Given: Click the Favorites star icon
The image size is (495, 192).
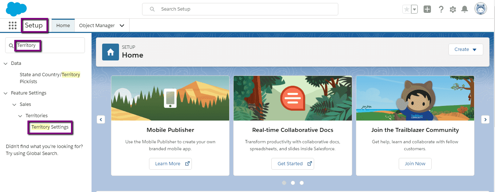Looking at the screenshot, I should (406, 10).
